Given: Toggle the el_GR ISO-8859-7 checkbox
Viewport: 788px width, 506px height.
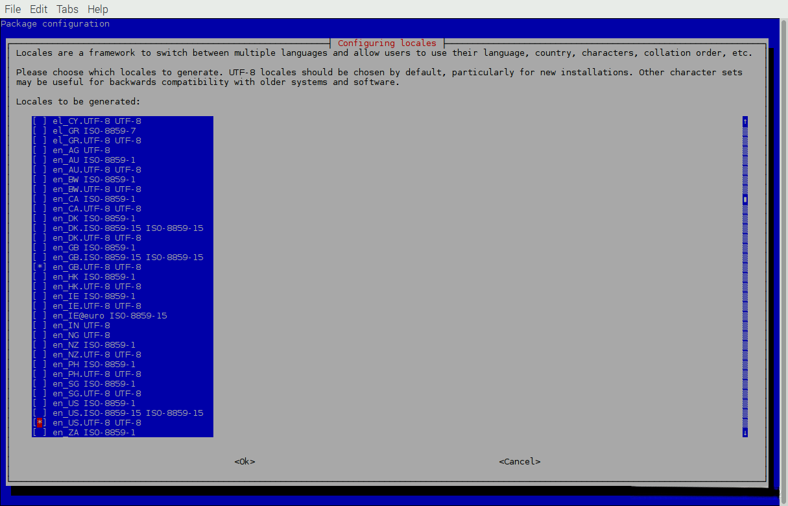Looking at the screenshot, I should (40, 131).
